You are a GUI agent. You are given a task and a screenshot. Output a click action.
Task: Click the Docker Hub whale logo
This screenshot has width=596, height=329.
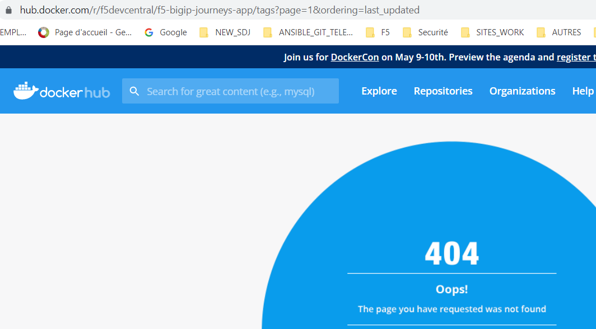coord(27,91)
